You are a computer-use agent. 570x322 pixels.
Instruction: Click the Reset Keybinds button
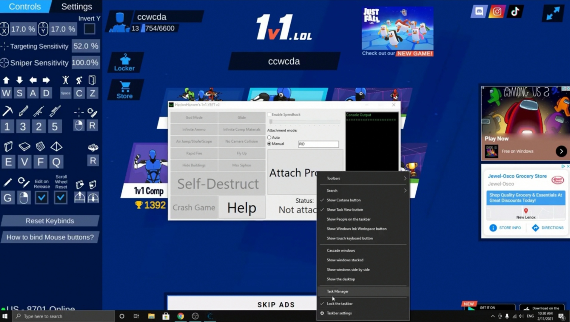point(50,221)
